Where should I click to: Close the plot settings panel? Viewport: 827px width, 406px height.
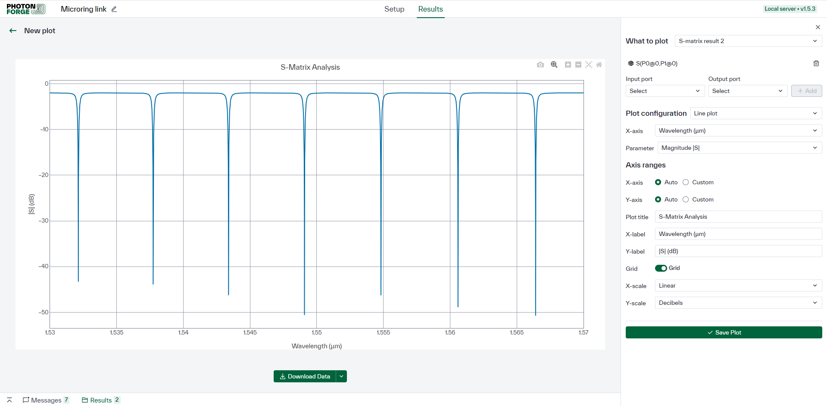[x=818, y=27]
